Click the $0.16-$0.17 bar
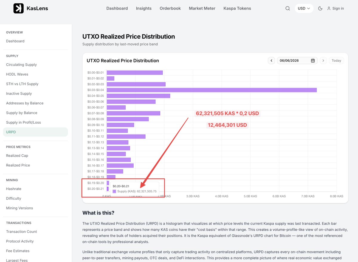 [120, 166]
